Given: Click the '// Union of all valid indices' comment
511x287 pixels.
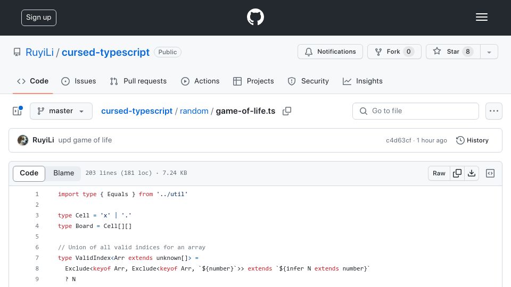Looking at the screenshot, I should coord(131,247).
